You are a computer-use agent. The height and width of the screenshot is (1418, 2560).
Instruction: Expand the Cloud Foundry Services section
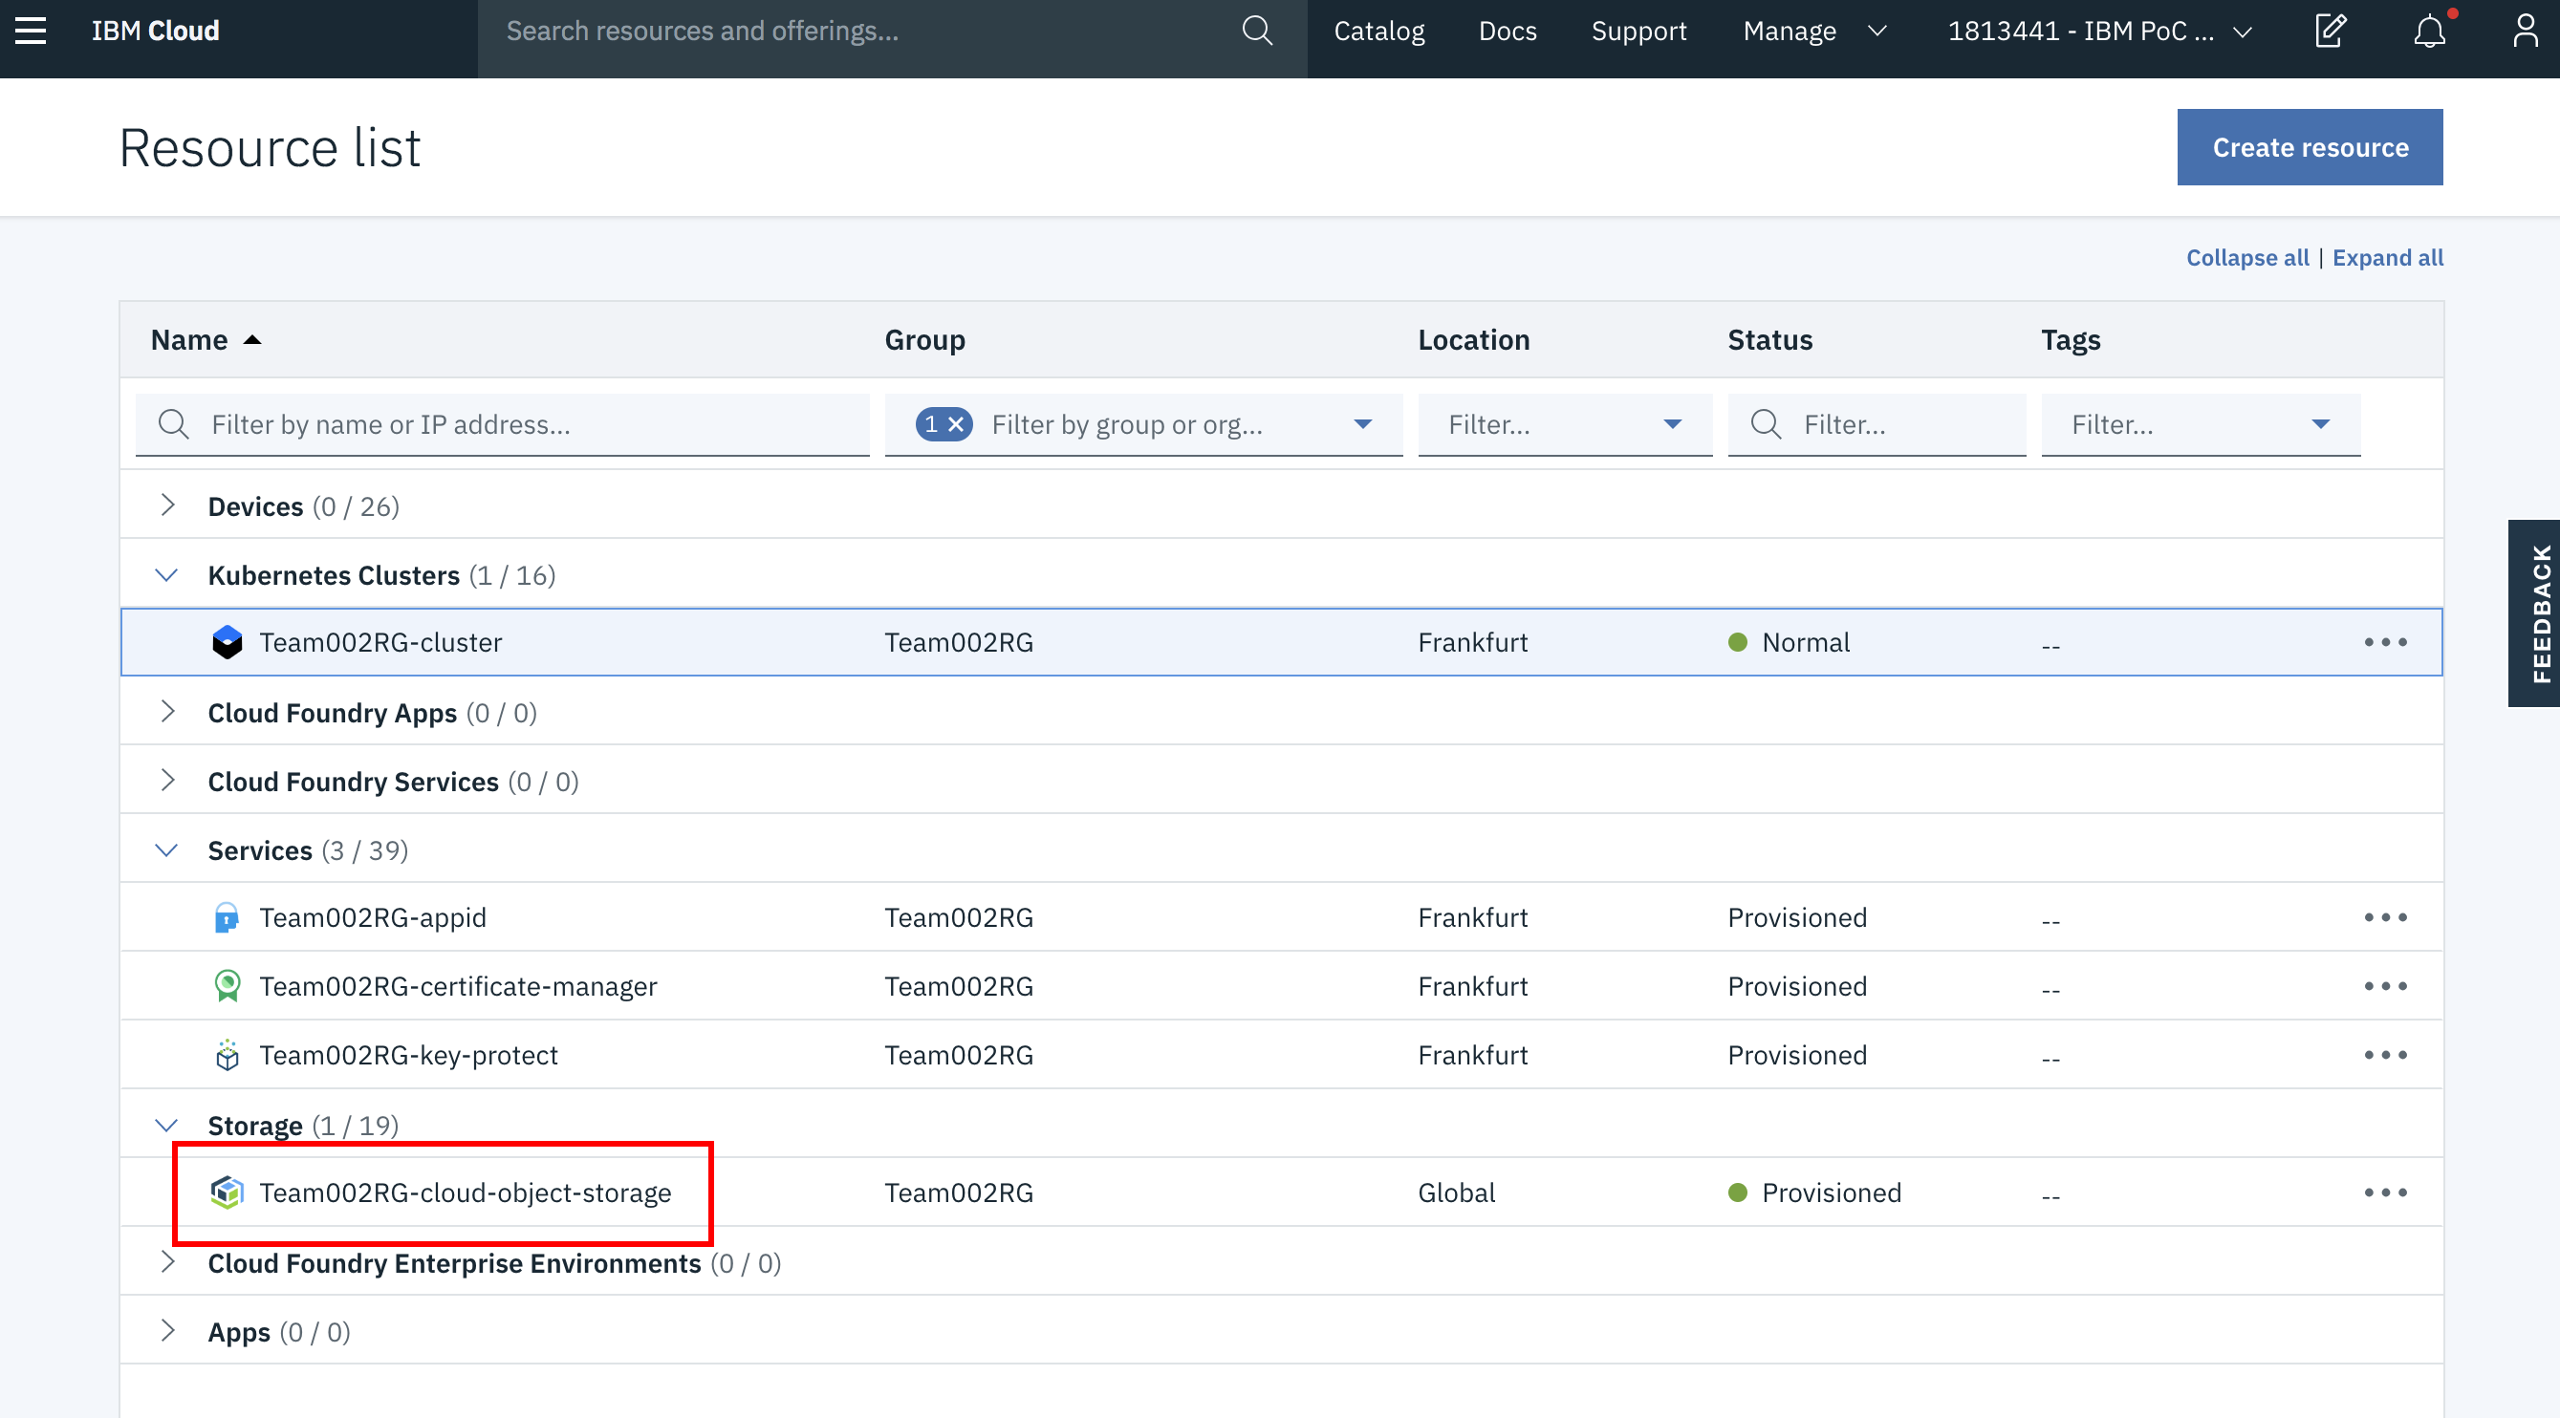pos(168,780)
